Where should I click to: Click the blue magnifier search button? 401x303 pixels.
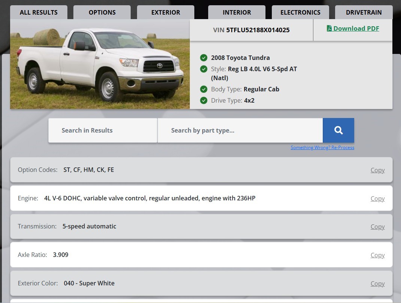coord(338,130)
